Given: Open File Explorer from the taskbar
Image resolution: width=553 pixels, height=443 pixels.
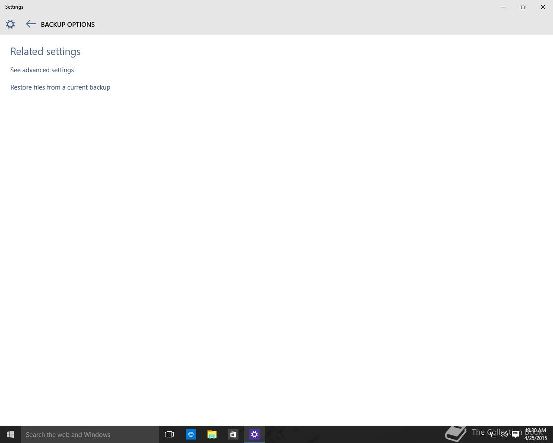Looking at the screenshot, I should pyautogui.click(x=212, y=434).
